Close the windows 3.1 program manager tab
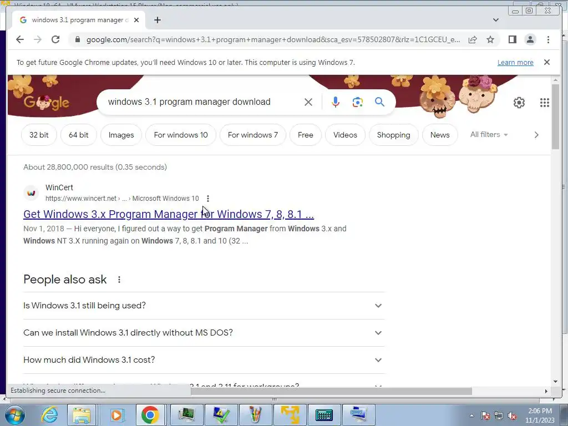 [136, 20]
